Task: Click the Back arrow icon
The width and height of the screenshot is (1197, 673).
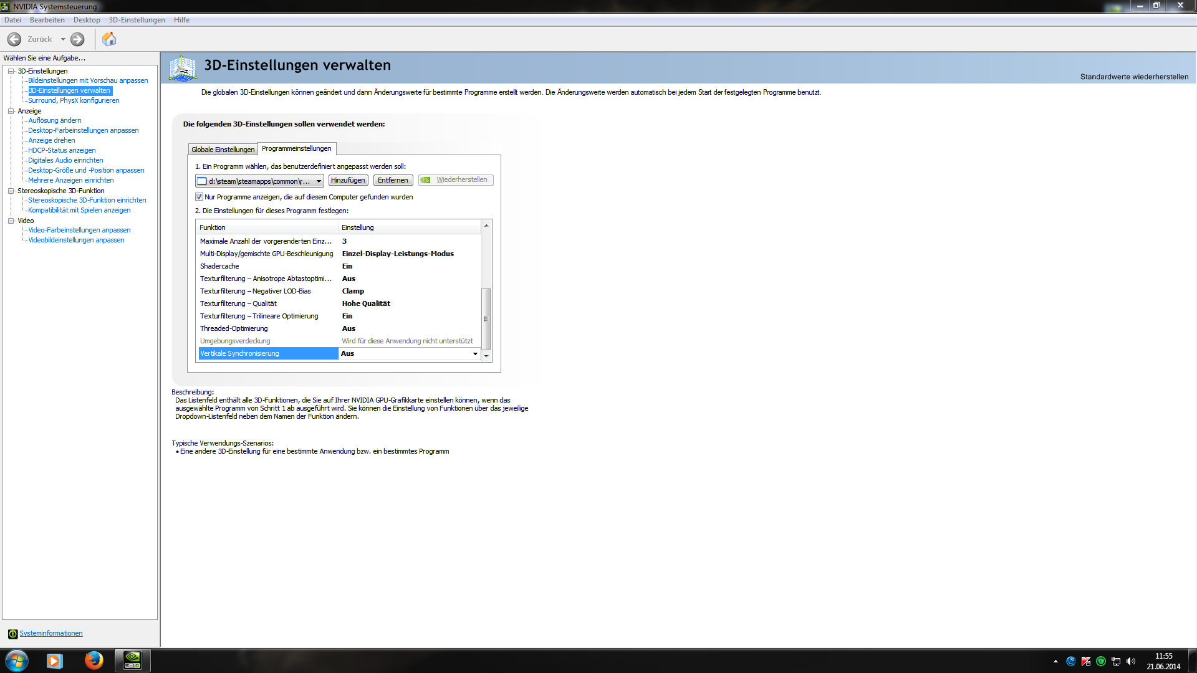Action: (x=14, y=39)
